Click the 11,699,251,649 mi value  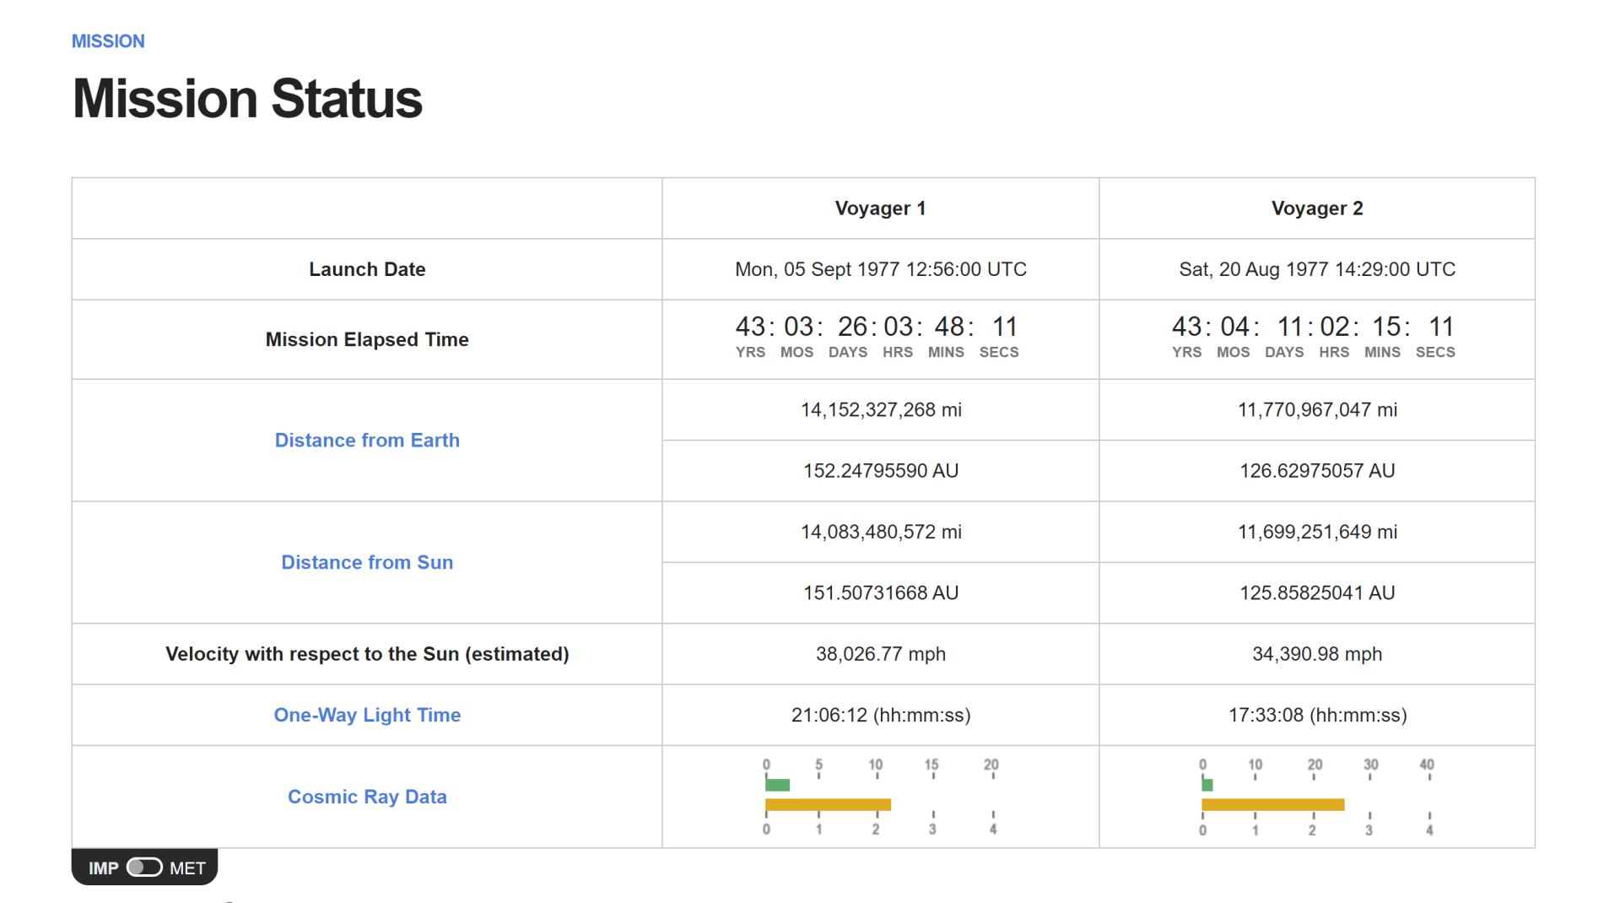[x=1317, y=533]
